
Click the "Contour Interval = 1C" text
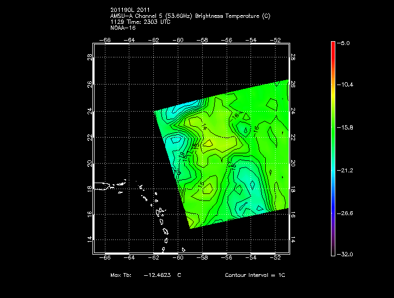pos(255,275)
